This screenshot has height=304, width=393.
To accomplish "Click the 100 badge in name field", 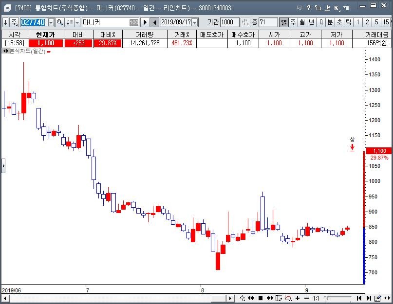I will pyautogui.click(x=134, y=22).
